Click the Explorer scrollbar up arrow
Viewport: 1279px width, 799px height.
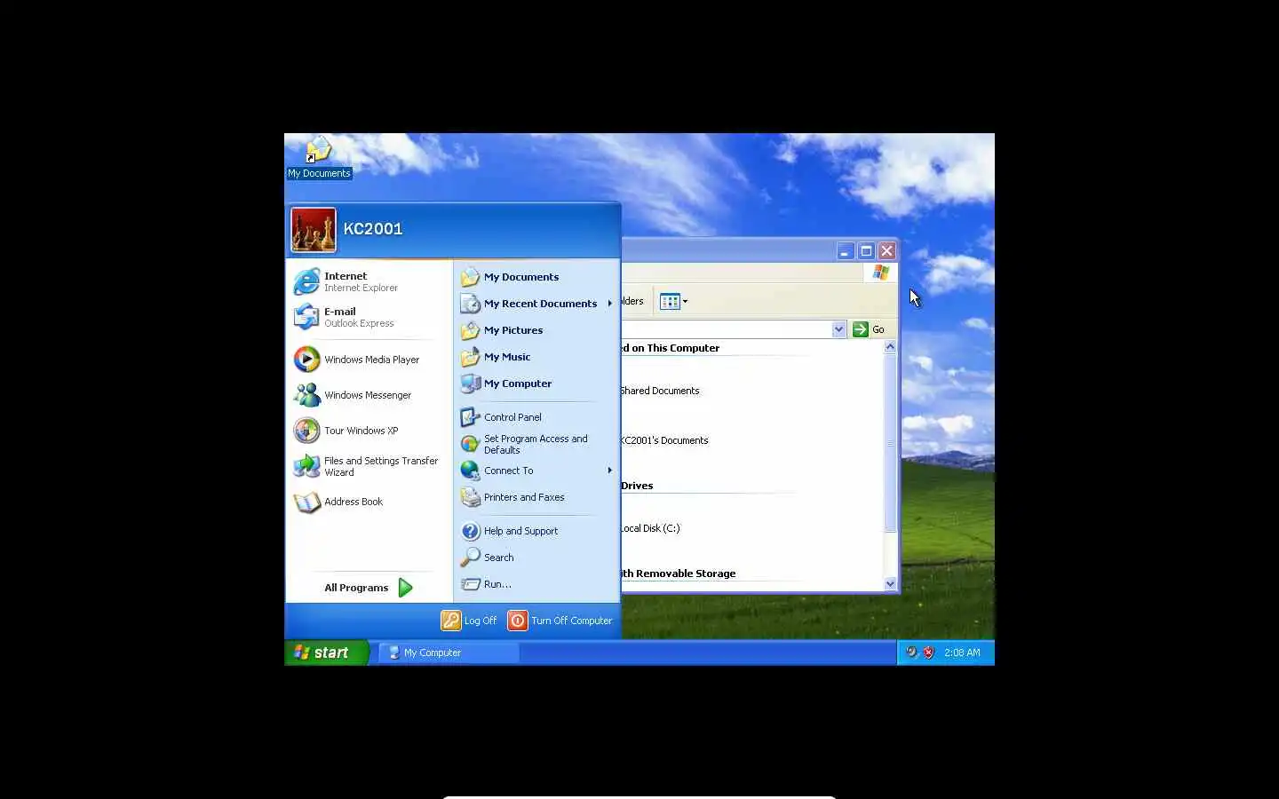pyautogui.click(x=890, y=347)
